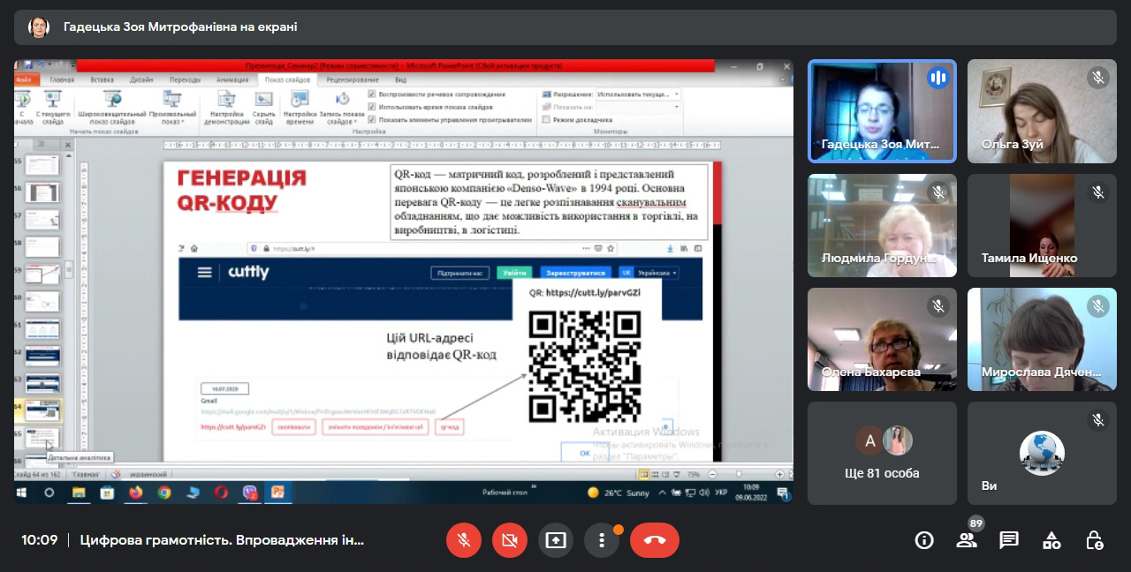The width and height of the screenshot is (1131, 572).
Task: Turn on the camera in Meet
Action: point(510,540)
